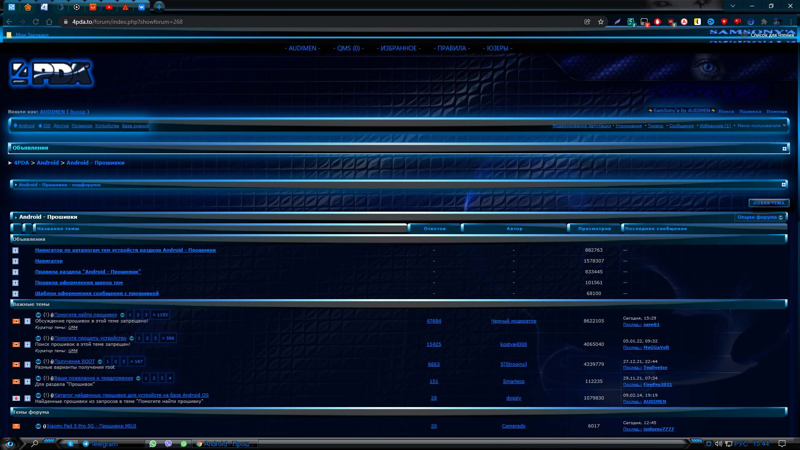This screenshot has width=800, height=450.
Task: Open the Опции форума dropdown
Action: 760,217
